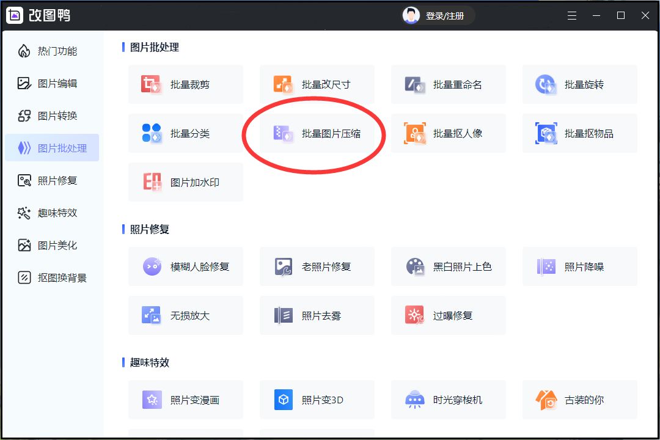Launch the 批量旋转 (Batch Rotate) tool
This screenshot has height=440, width=660.
click(579, 84)
